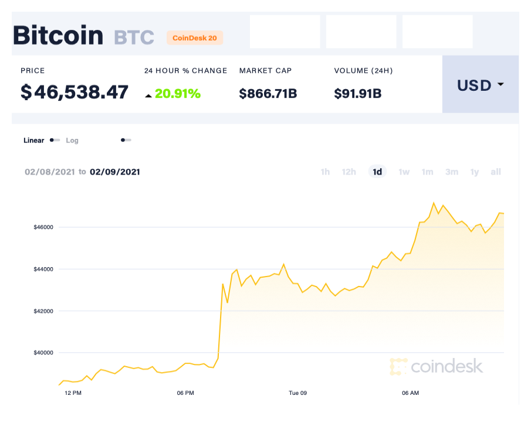Switch to the 1m chart view

click(427, 172)
